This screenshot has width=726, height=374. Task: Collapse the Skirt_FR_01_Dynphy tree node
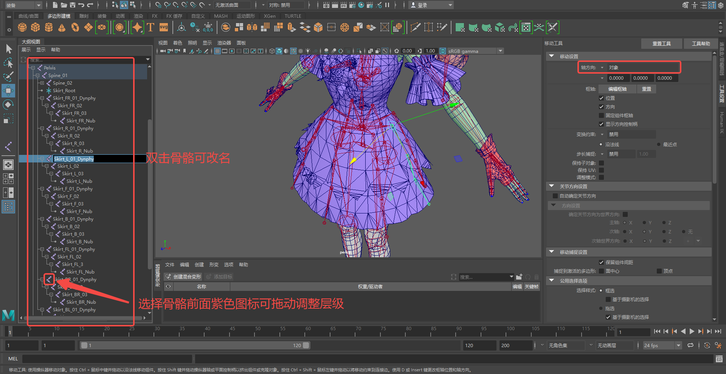pyautogui.click(x=42, y=98)
